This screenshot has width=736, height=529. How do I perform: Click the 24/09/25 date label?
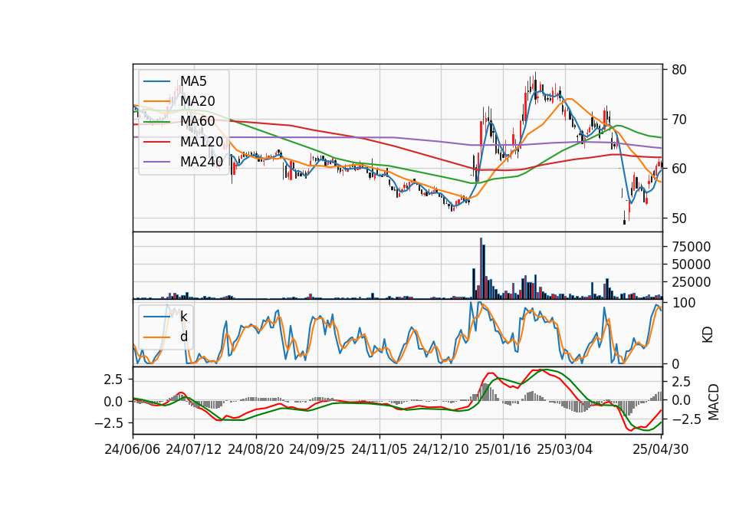coord(317,449)
